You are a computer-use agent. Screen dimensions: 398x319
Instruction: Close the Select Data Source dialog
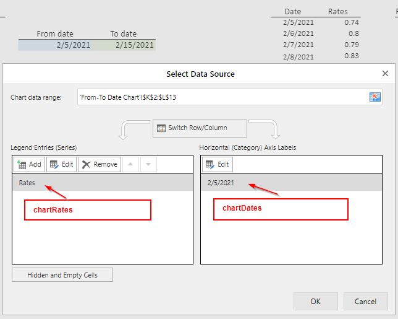pos(385,74)
